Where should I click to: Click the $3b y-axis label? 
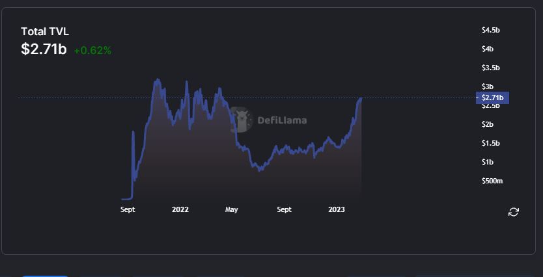(487, 86)
